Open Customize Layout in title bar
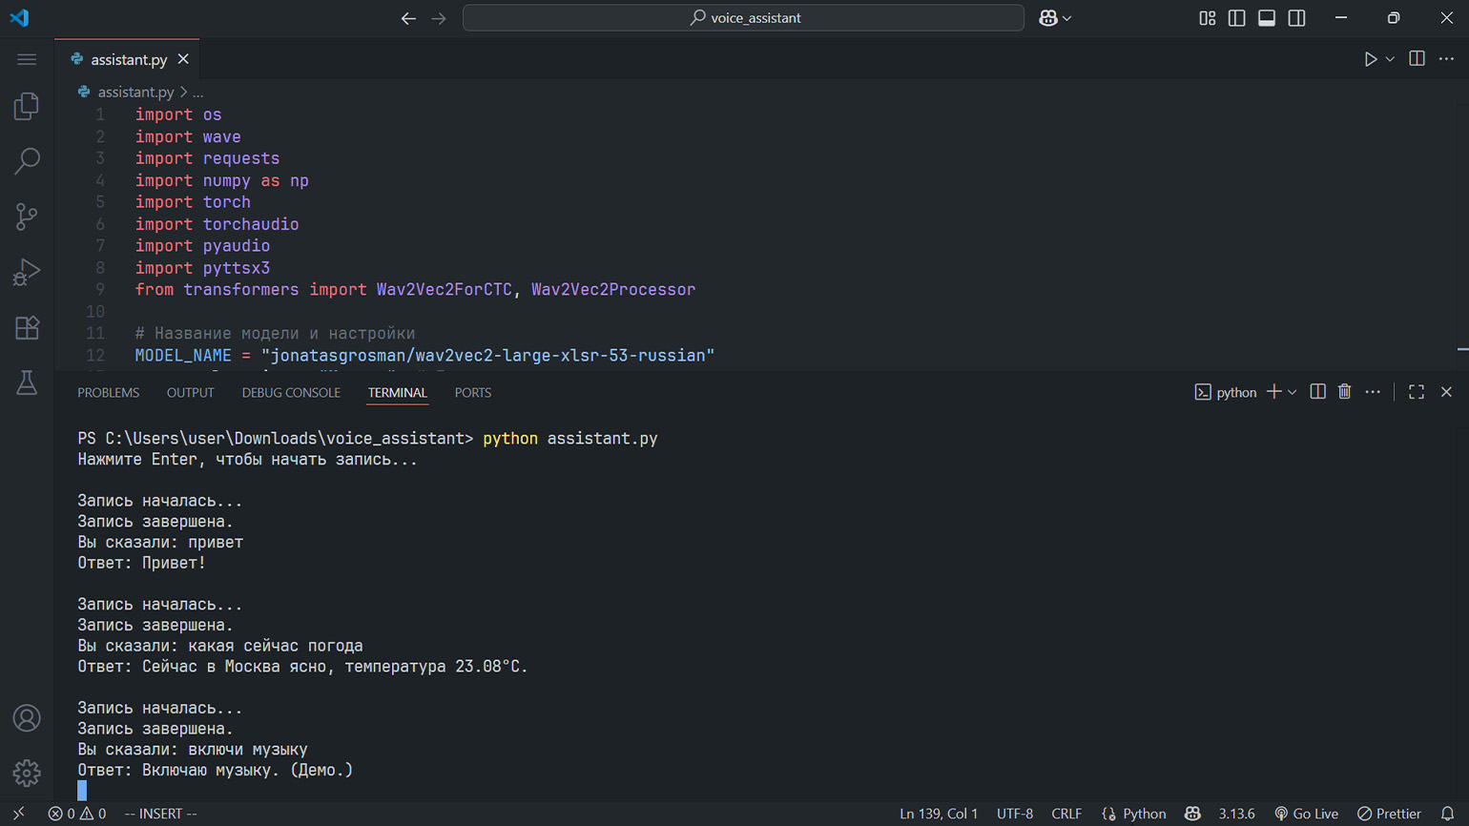This screenshot has width=1469, height=826. 1208,18
